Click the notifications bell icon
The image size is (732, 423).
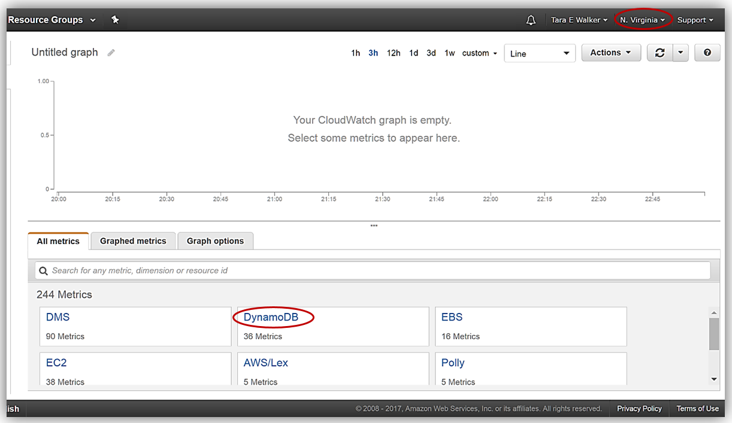(x=531, y=20)
